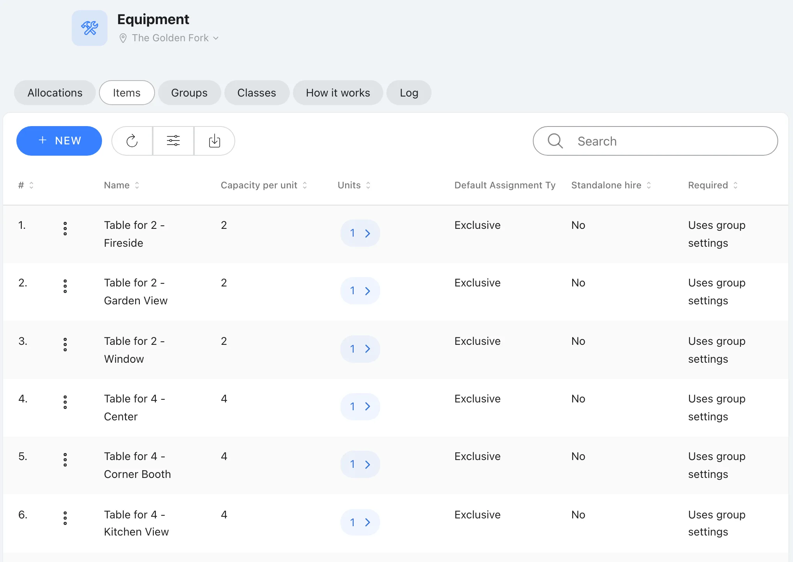Open the menu for Table for 4 - Center
The width and height of the screenshot is (793, 562).
click(65, 402)
